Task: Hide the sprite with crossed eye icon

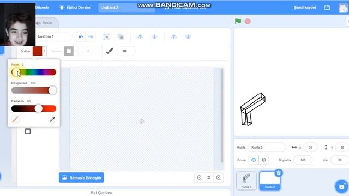Action: pos(264,160)
